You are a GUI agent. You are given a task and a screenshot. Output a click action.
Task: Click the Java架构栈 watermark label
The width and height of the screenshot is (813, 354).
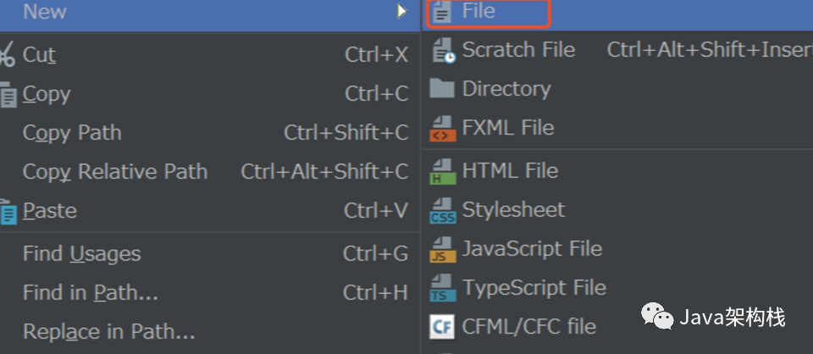coord(732,318)
